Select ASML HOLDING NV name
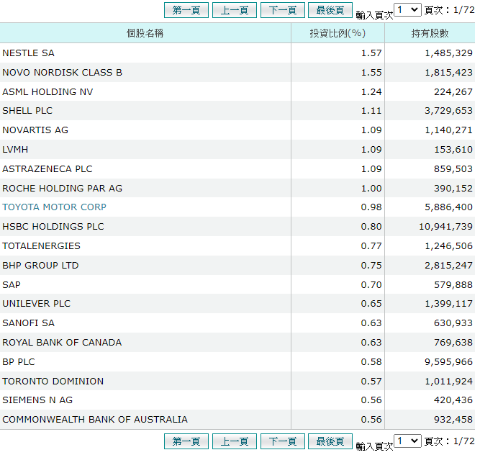Viewport: 480px width, 455px height. [x=47, y=91]
